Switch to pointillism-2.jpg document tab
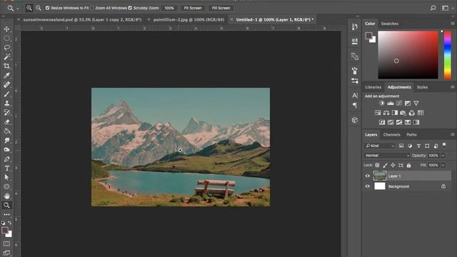This screenshot has width=457, height=257. (x=189, y=19)
